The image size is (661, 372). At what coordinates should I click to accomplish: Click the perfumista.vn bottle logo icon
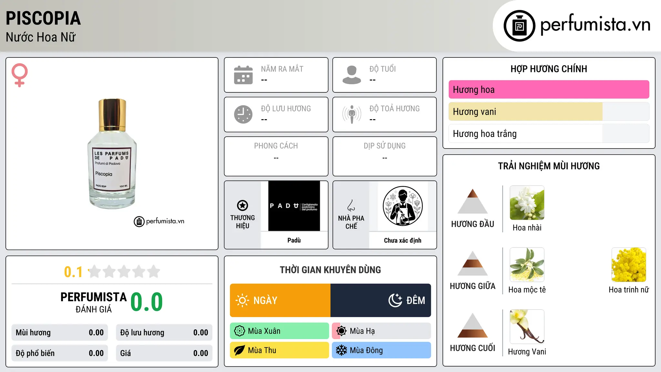pos(519,26)
